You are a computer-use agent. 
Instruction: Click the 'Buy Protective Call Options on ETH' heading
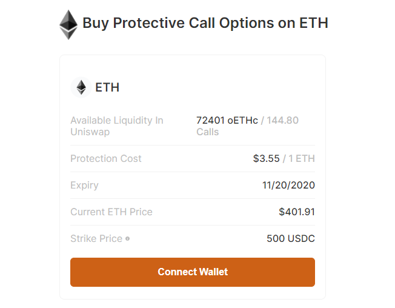(205, 23)
